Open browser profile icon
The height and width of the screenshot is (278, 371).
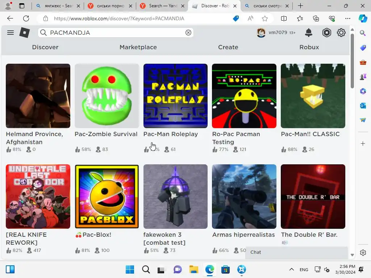(x=9, y=6)
